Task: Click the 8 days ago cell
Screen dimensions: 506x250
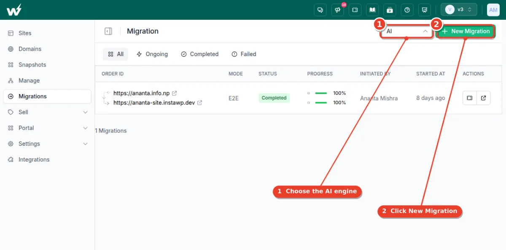Action: 431,98
